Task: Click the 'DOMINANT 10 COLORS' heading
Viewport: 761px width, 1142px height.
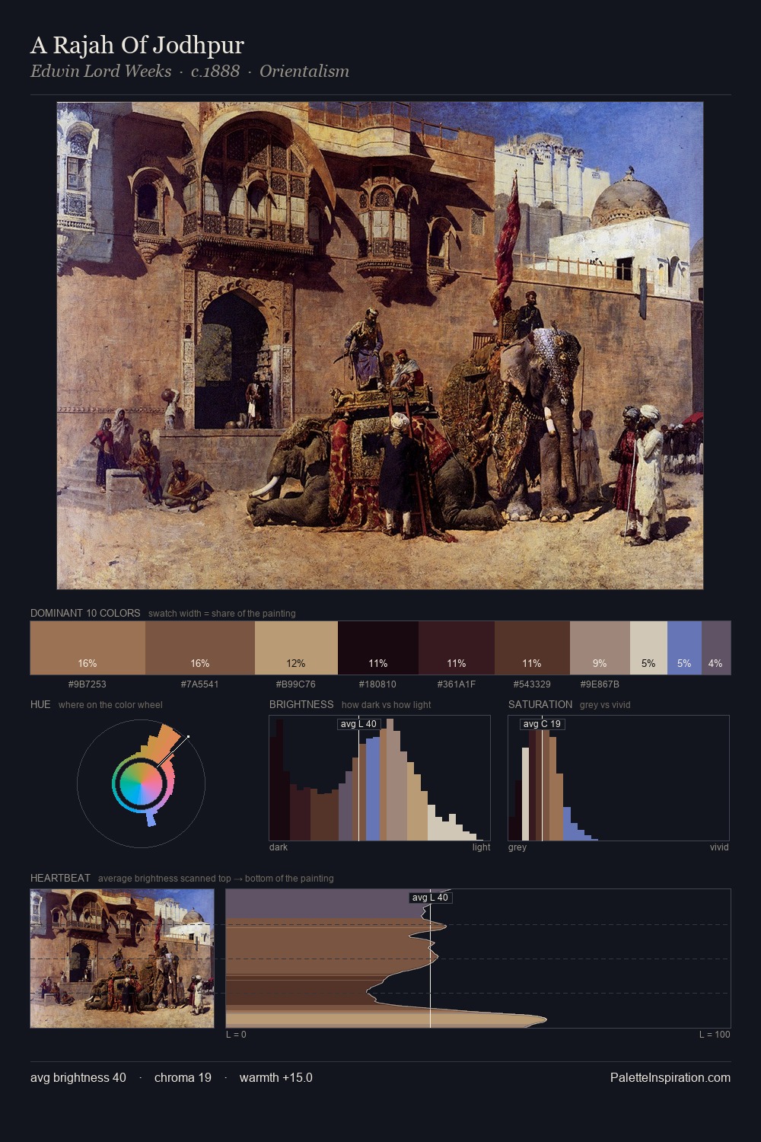Action: coord(85,613)
